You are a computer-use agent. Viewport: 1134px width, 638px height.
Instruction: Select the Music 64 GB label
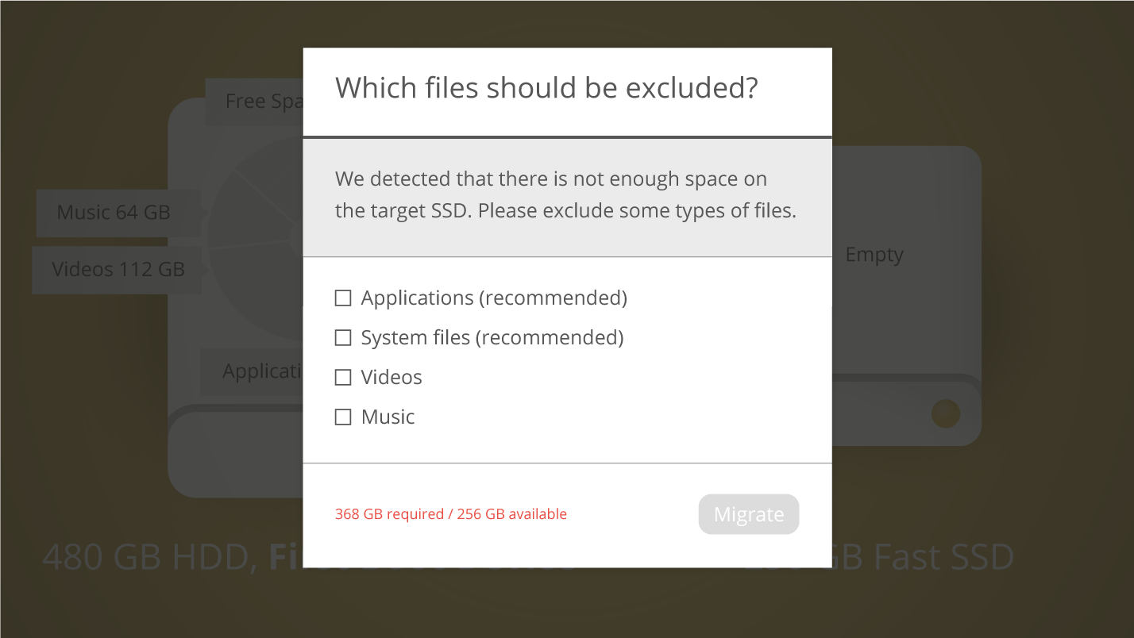point(114,213)
